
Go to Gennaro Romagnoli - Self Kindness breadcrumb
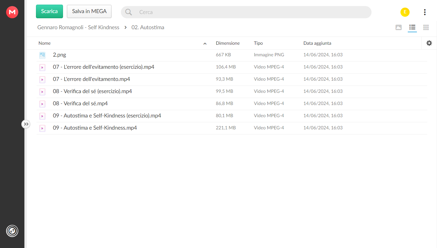pyautogui.click(x=78, y=27)
